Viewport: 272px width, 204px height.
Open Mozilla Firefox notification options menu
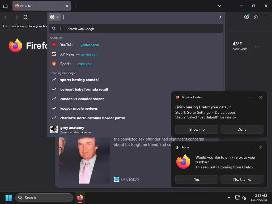(250, 97)
